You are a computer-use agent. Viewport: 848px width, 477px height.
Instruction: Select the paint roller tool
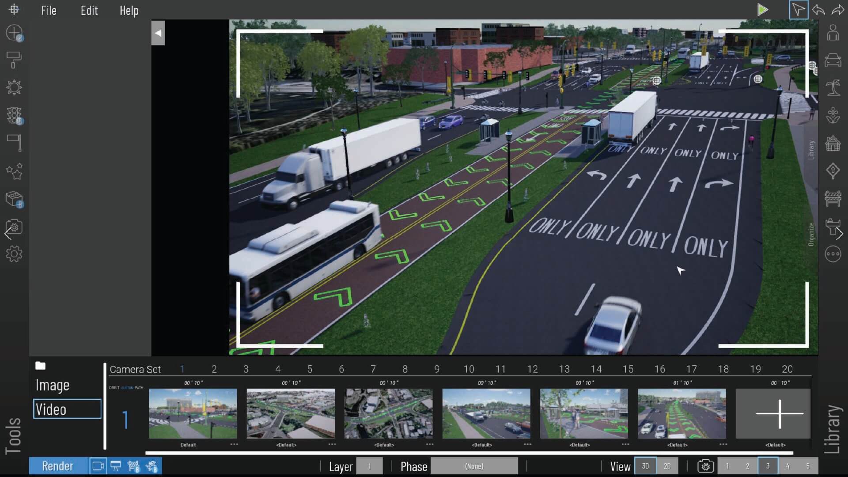point(14,60)
